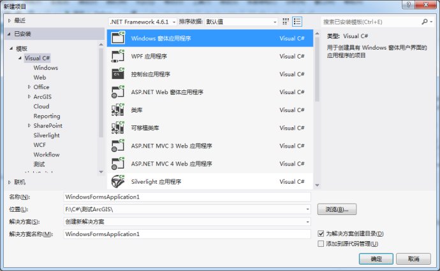Select the 测试 category in tree
The height and width of the screenshot is (271, 440).
click(39, 164)
